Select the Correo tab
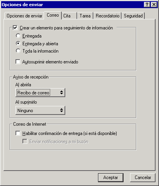 point(53,15)
